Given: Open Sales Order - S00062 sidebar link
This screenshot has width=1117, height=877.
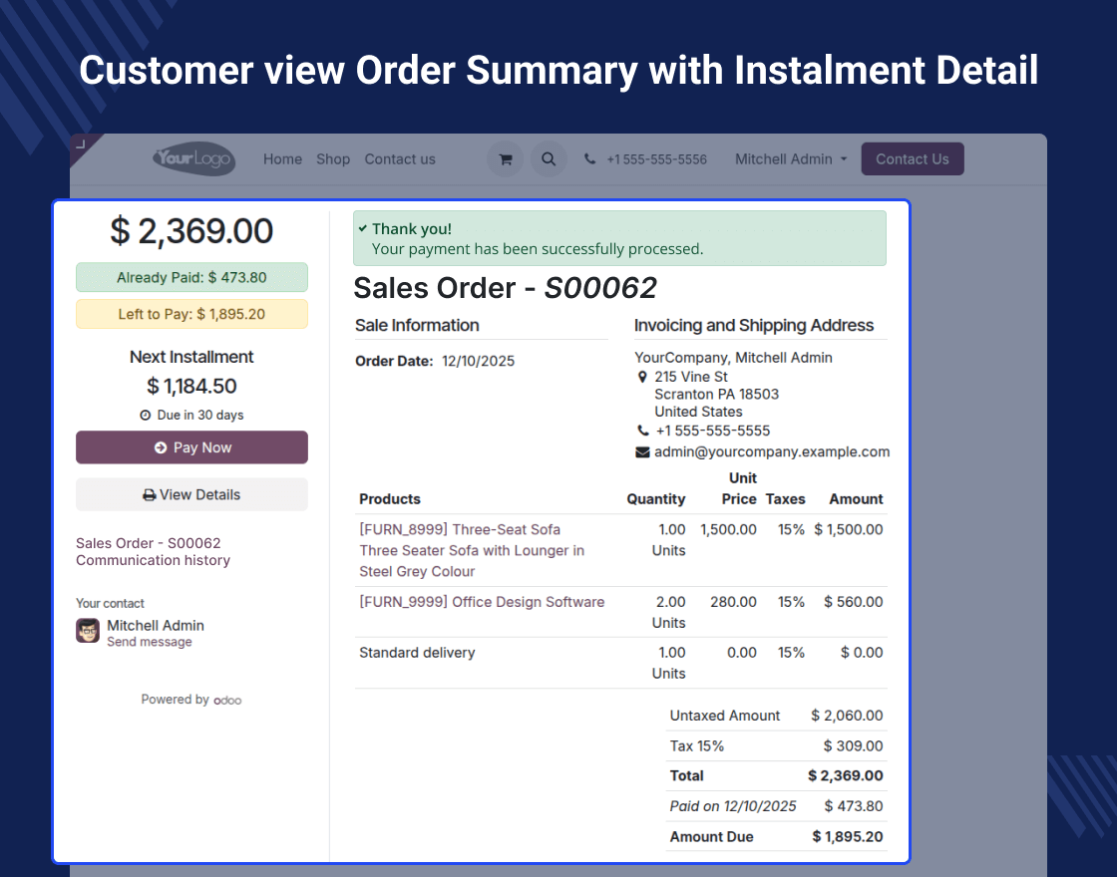Looking at the screenshot, I should (x=149, y=543).
